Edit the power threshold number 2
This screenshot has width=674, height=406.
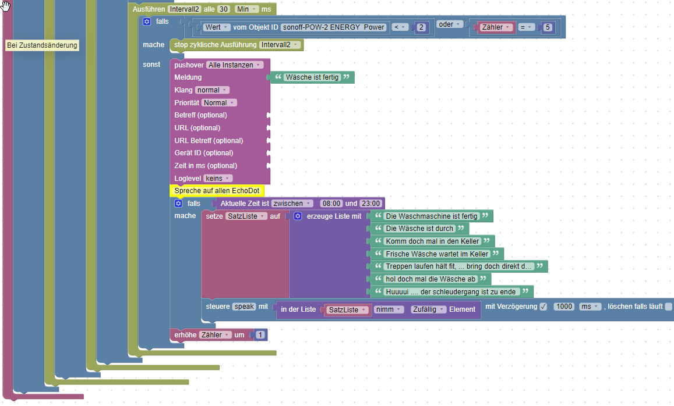421,27
